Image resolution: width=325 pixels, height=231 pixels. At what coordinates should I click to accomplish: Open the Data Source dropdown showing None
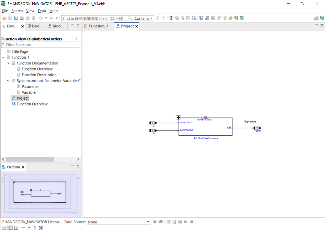(148, 221)
